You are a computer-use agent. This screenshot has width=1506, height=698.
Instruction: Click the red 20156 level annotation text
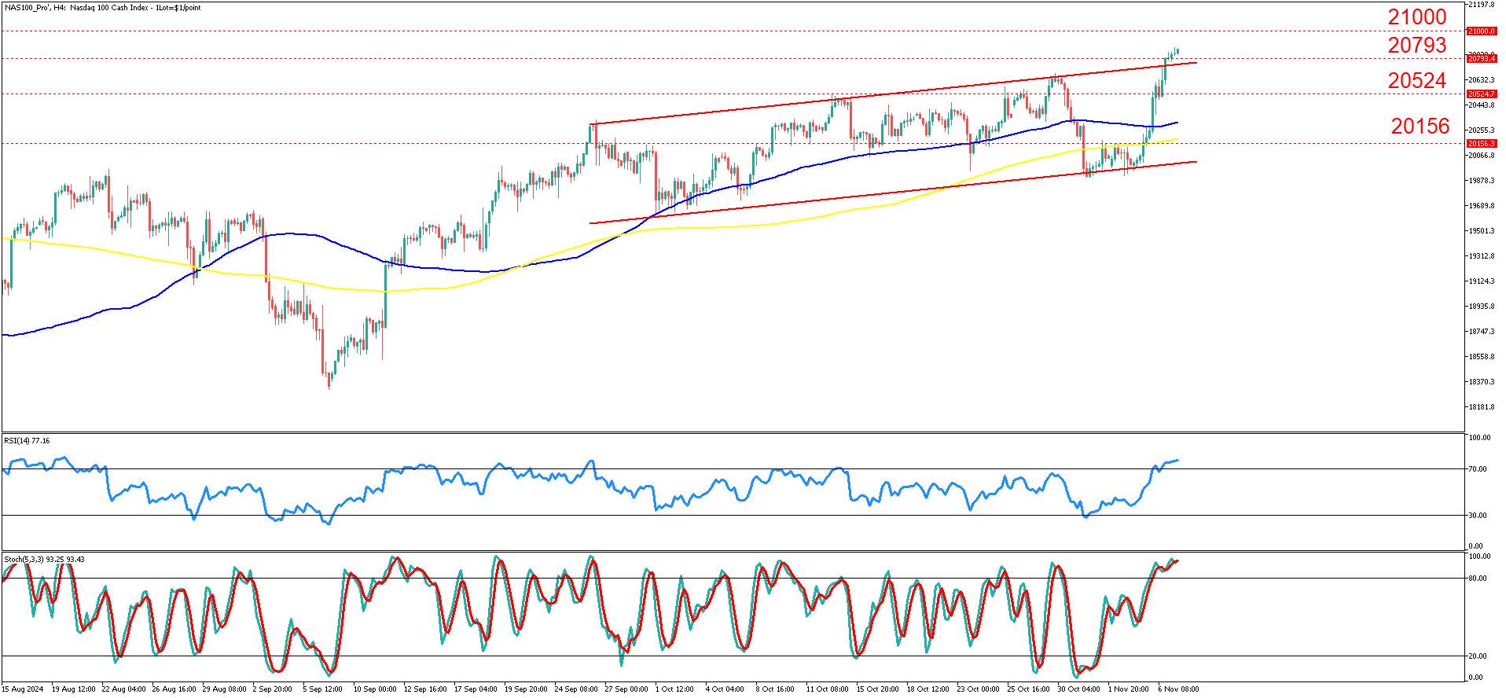pos(1420,127)
